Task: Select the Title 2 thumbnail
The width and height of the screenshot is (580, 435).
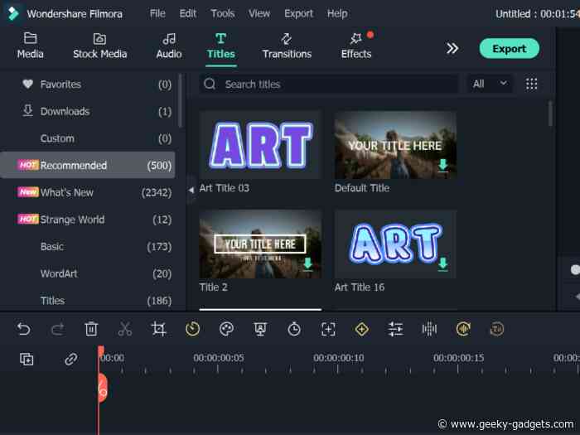Action: pyautogui.click(x=260, y=244)
